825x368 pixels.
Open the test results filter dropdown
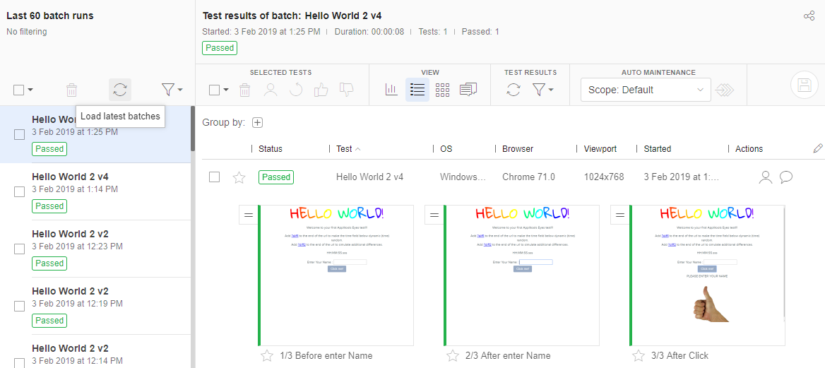(x=543, y=90)
